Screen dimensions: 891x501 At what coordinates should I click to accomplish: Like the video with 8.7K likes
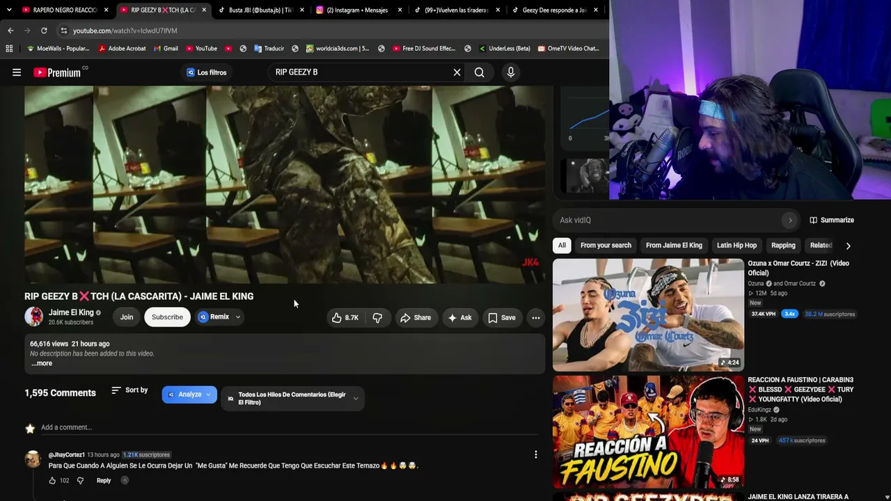point(345,317)
